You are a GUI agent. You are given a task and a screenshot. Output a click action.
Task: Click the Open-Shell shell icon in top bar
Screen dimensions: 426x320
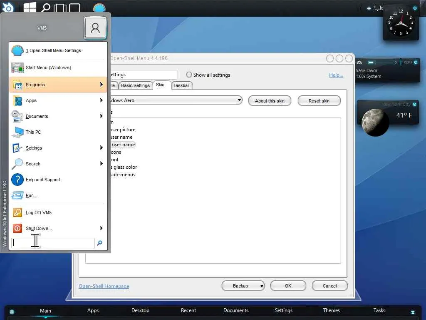(99, 8)
